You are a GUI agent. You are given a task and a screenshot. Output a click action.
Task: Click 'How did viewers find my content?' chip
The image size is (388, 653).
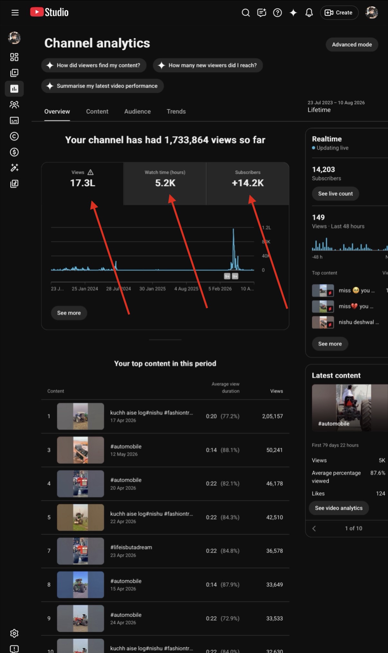click(94, 65)
